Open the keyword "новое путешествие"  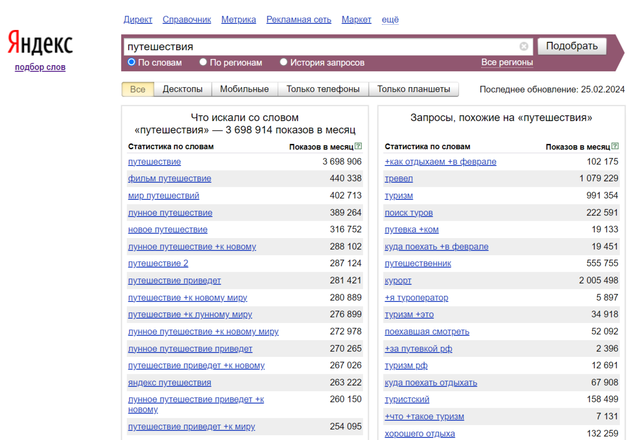(168, 230)
